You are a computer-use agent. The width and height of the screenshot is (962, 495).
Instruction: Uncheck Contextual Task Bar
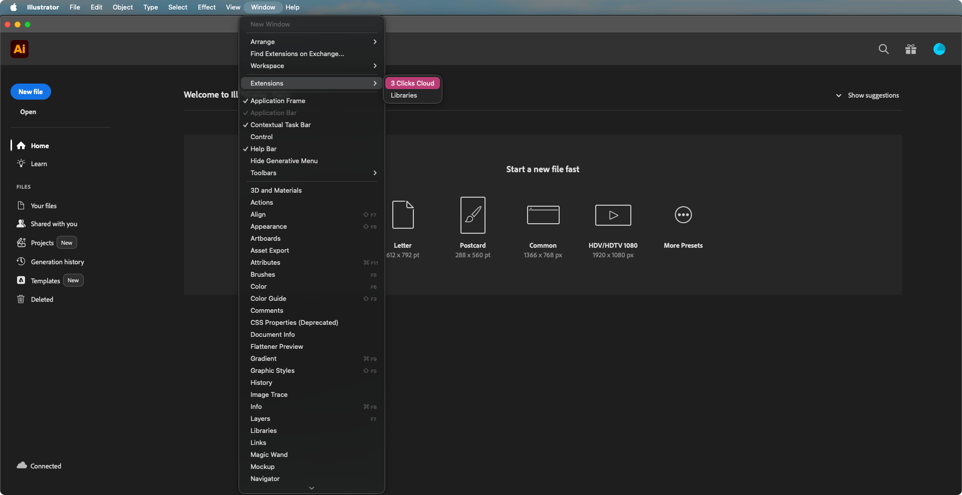[280, 125]
